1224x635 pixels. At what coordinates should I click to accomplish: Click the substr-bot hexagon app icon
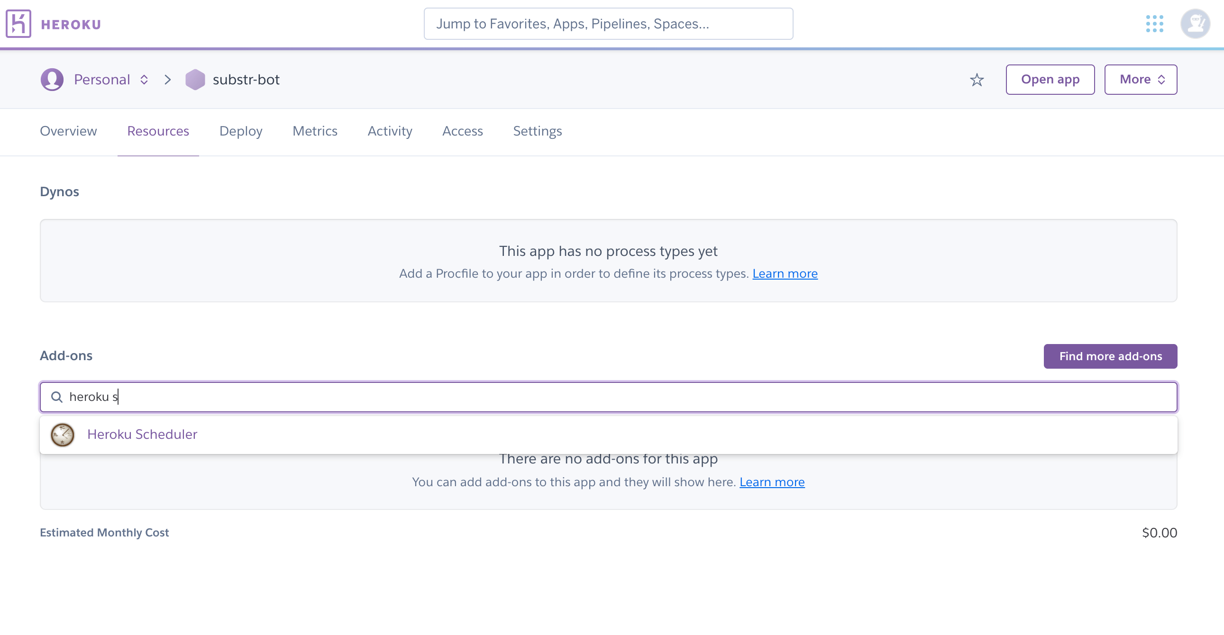[195, 79]
